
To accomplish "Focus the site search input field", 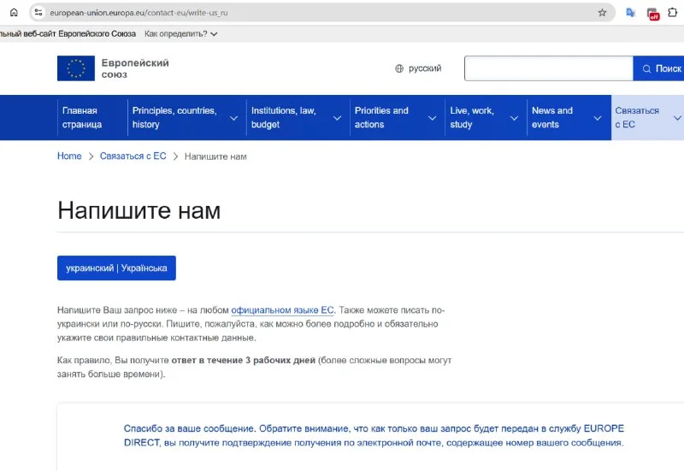I will click(x=548, y=68).
